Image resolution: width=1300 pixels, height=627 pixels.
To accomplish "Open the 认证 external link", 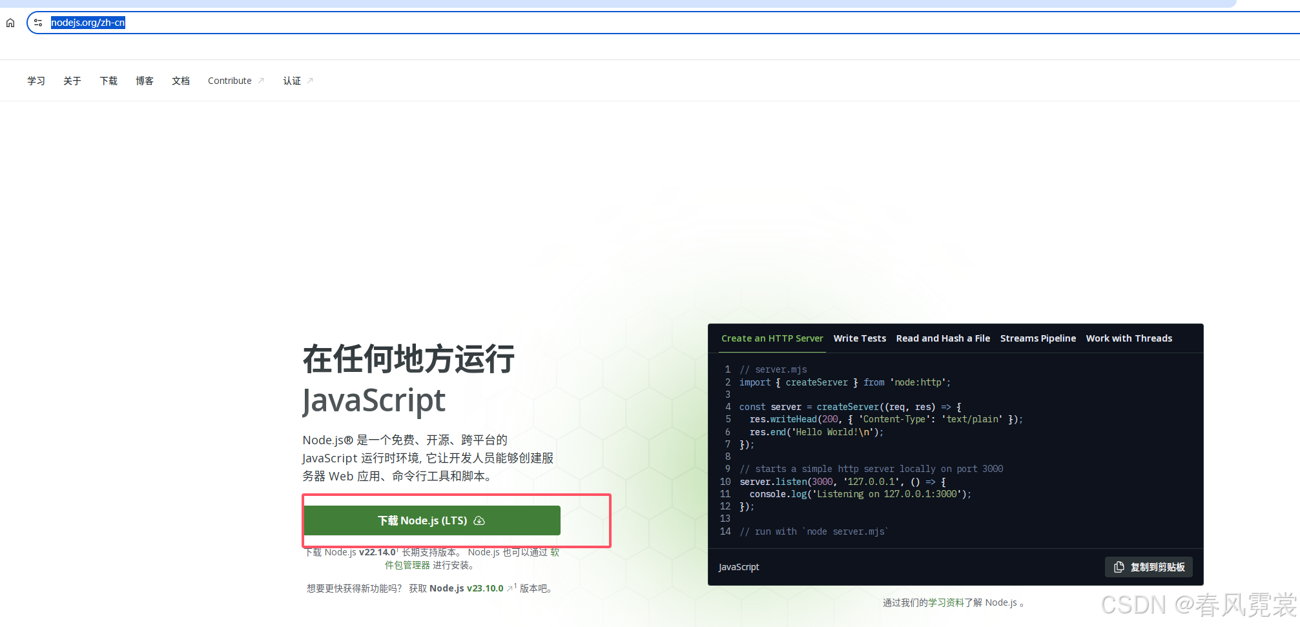I will pyautogui.click(x=298, y=81).
